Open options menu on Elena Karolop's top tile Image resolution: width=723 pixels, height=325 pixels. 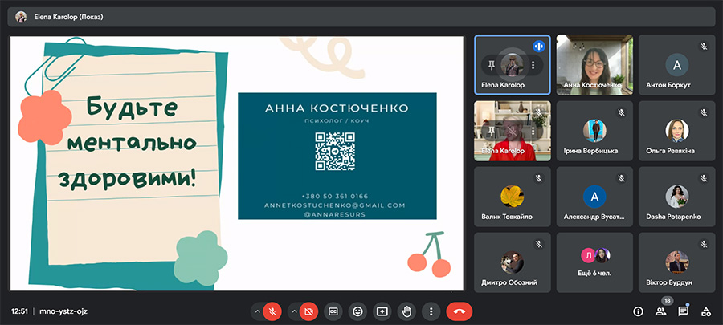(x=533, y=64)
